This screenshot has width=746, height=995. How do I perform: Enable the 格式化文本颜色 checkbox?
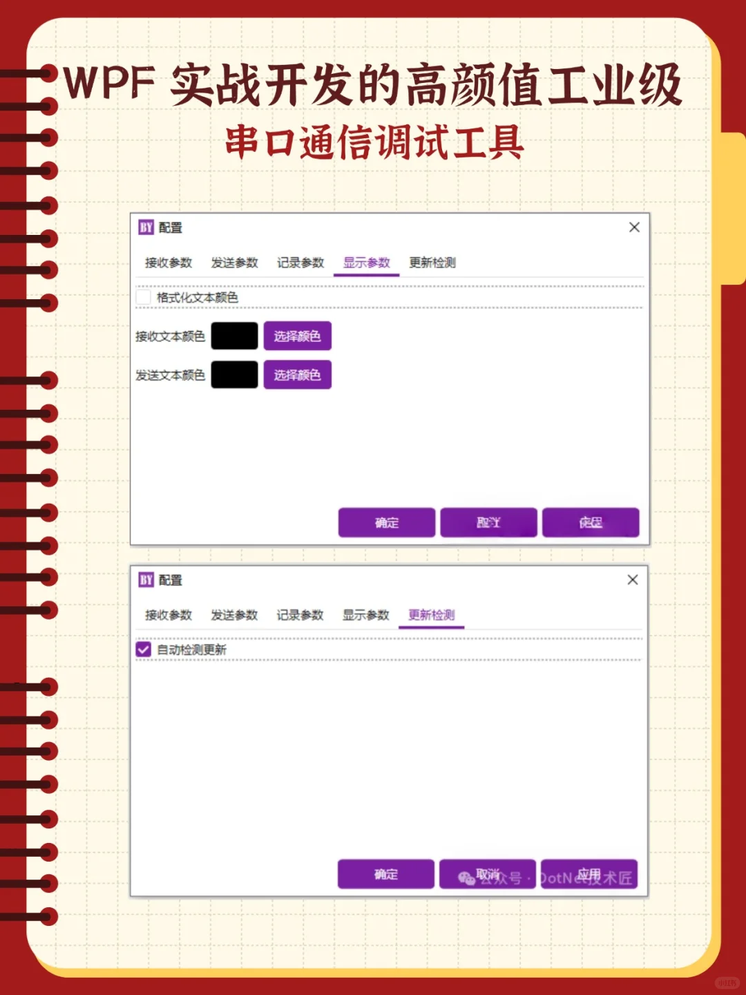pyautogui.click(x=144, y=295)
